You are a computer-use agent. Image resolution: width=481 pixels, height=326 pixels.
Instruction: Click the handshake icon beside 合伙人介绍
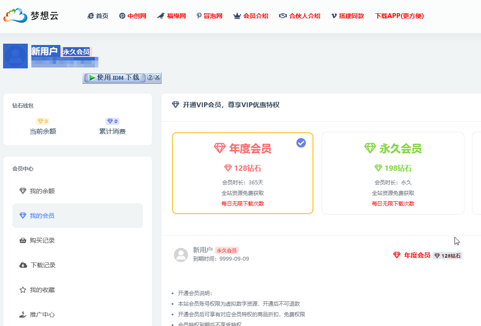click(x=283, y=16)
